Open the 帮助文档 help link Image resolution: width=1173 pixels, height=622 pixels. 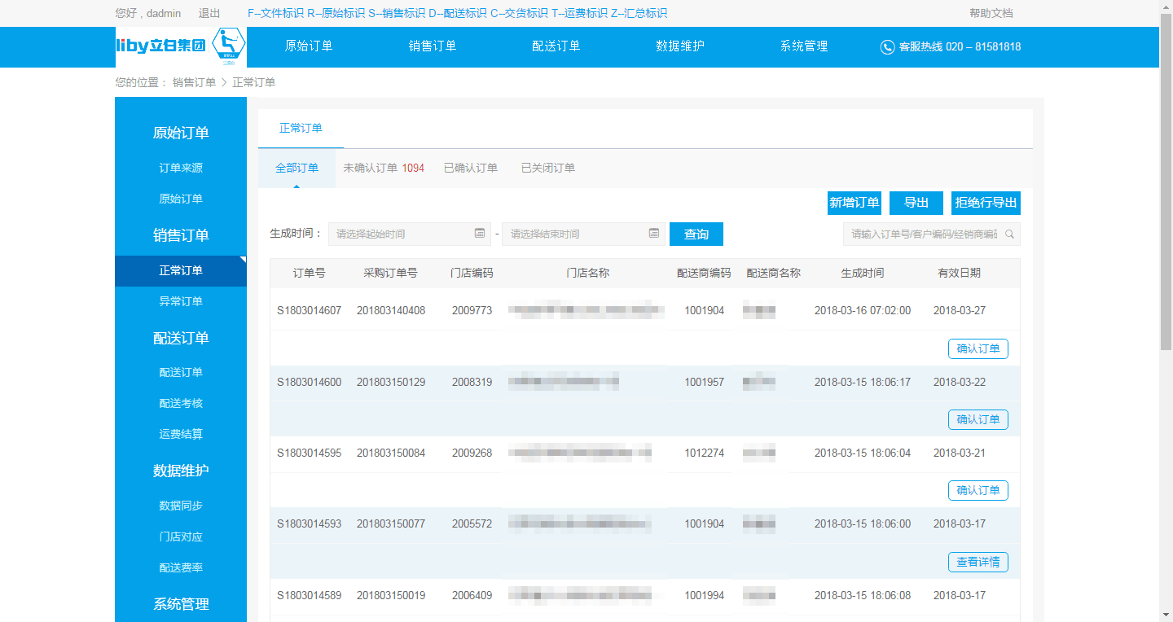pos(991,13)
